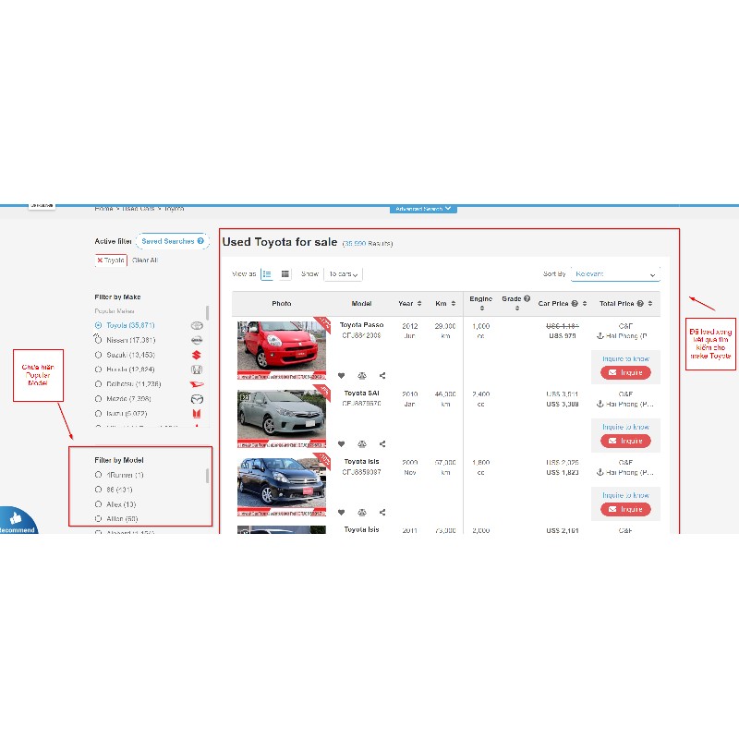739x739 pixels.
Task: Click the Filter by Make list scrollbar
Action: [x=207, y=313]
